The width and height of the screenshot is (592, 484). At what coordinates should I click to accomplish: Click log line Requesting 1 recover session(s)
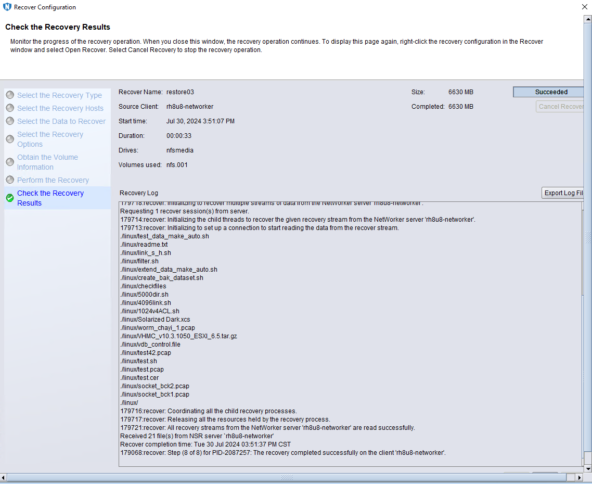[185, 211]
